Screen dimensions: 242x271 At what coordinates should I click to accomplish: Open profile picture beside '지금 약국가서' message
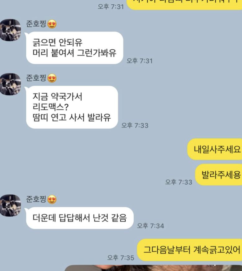10,84
